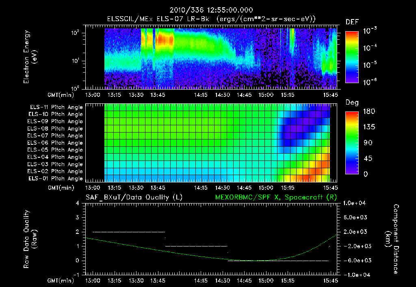Select the ELS-05 Pitch Angle row label

click(55, 150)
